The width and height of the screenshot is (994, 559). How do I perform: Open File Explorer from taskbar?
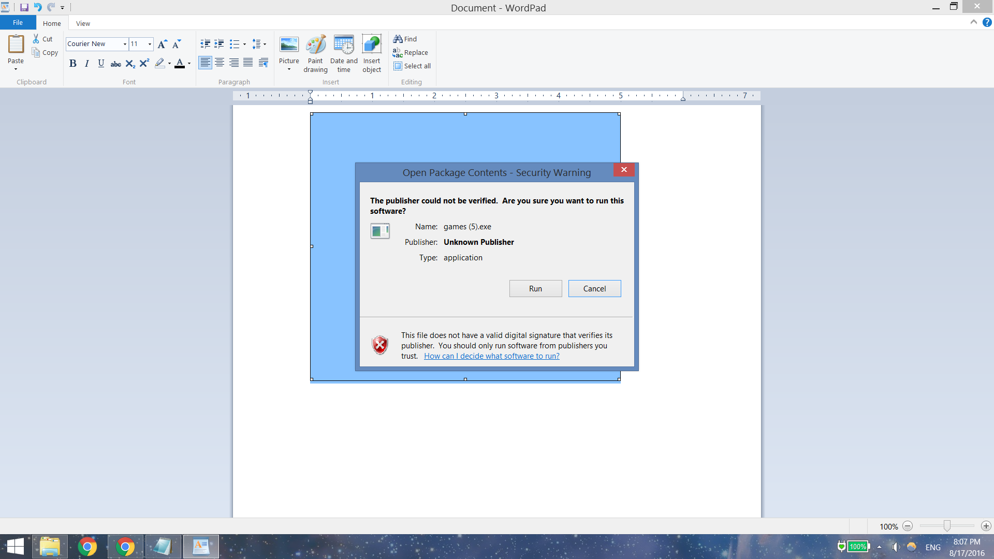[x=50, y=547]
